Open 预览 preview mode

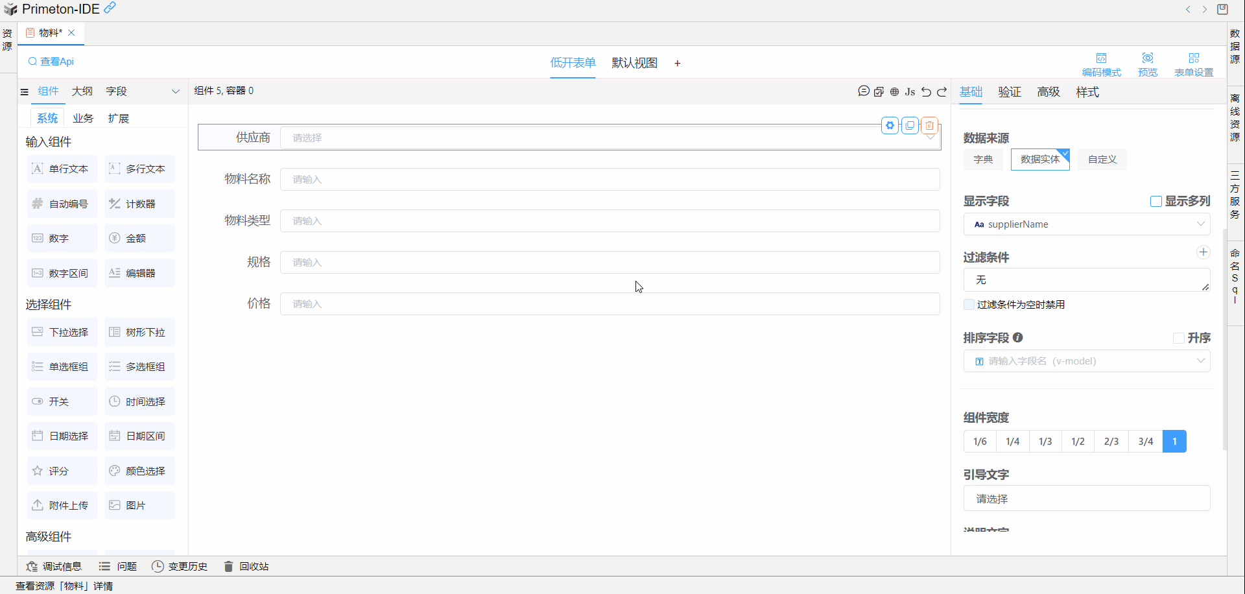(1147, 64)
